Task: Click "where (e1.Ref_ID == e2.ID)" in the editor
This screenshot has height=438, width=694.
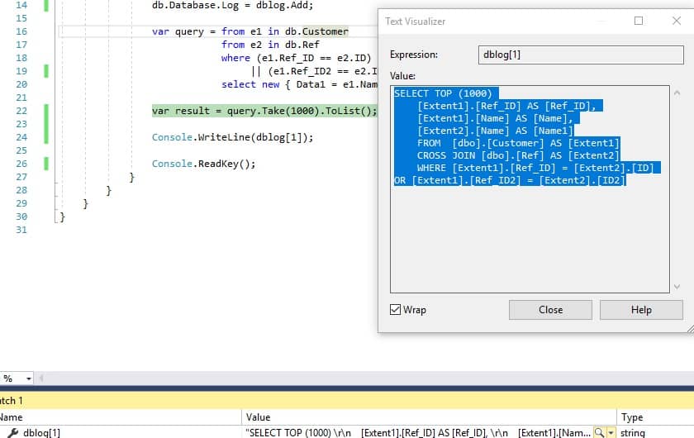Action: 296,58
